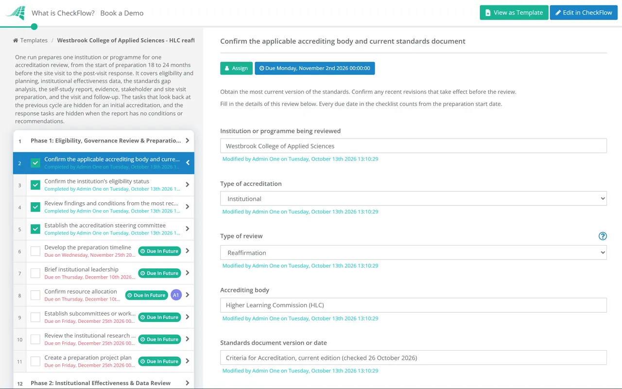The height and width of the screenshot is (389, 622).
Task: Select the Brief institutional leadership task title
Action: click(81, 269)
